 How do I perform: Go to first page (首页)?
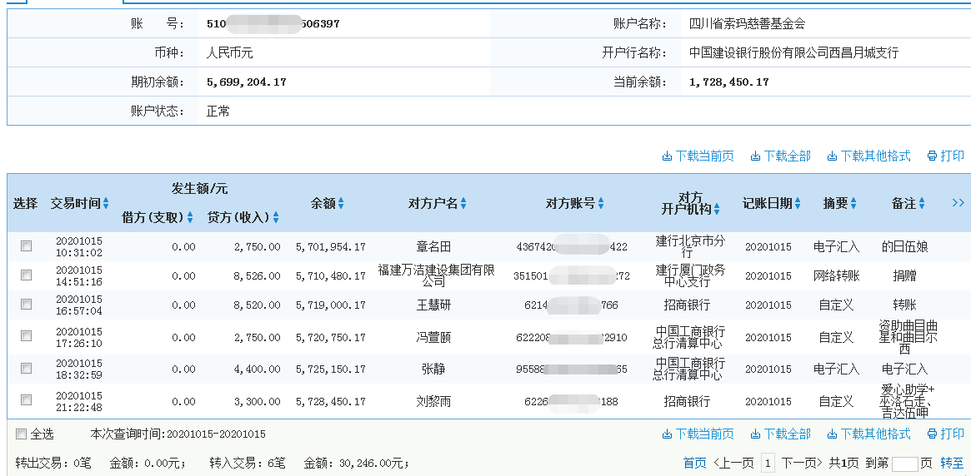(695, 463)
